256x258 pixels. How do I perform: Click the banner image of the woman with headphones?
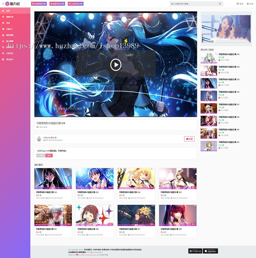tap(226, 29)
